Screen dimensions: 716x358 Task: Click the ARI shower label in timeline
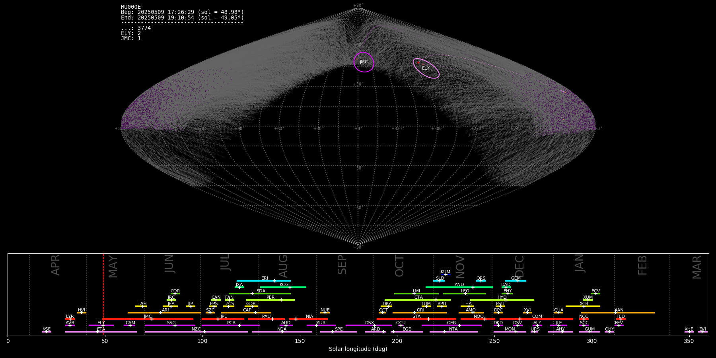point(165,310)
